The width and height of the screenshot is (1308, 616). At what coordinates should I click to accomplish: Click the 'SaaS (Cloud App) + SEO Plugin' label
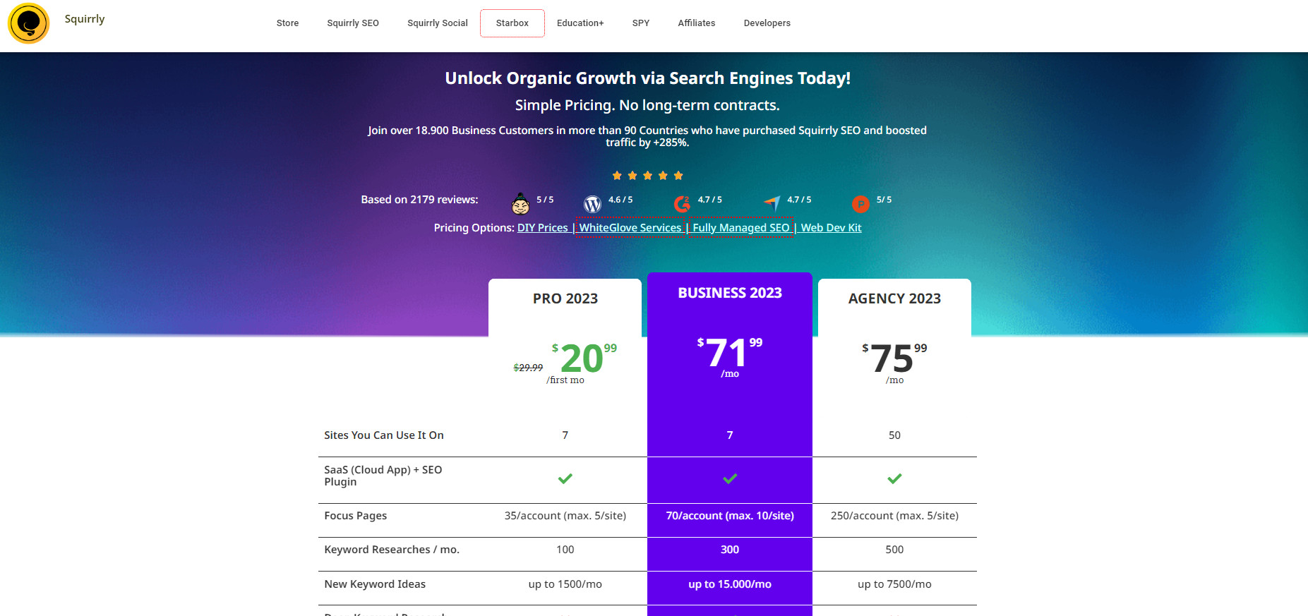point(383,476)
